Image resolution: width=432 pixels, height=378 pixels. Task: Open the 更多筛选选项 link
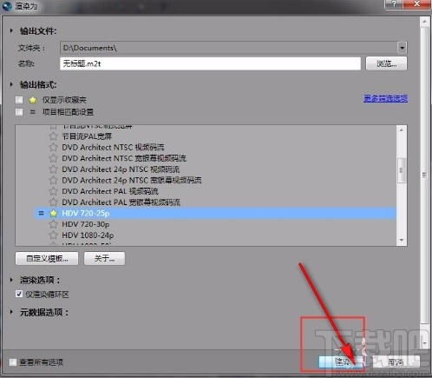(385, 98)
